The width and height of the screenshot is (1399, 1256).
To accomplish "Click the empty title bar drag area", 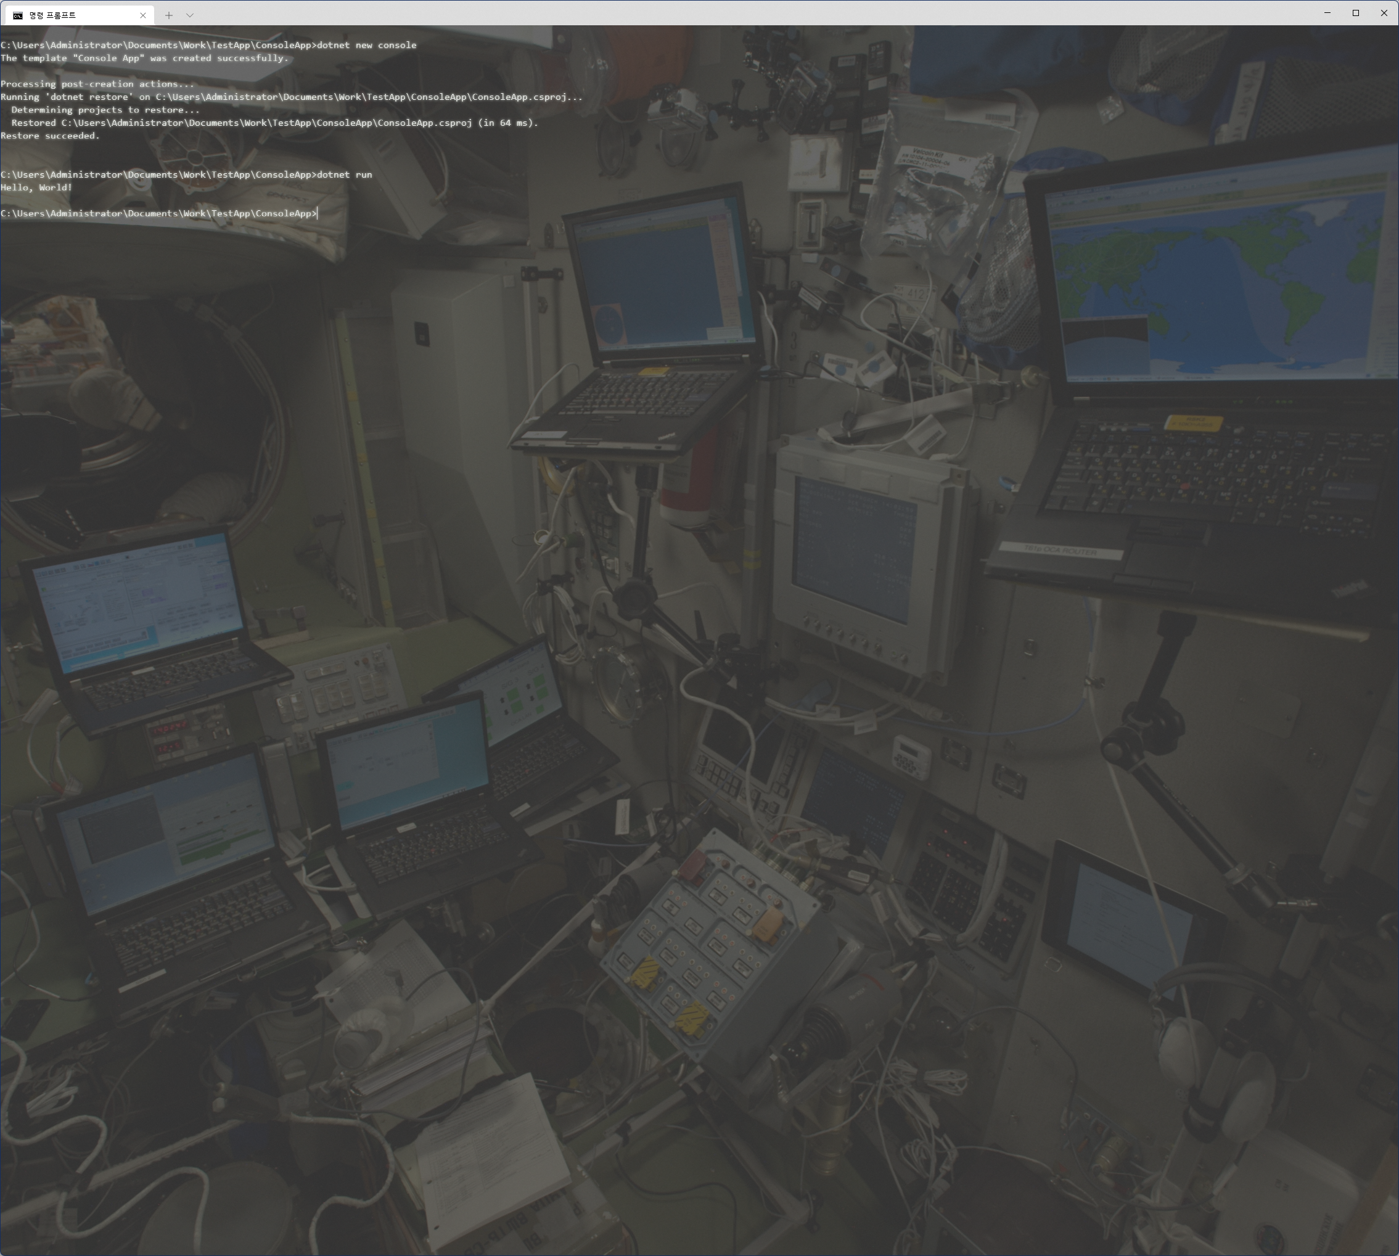I will 690,13.
